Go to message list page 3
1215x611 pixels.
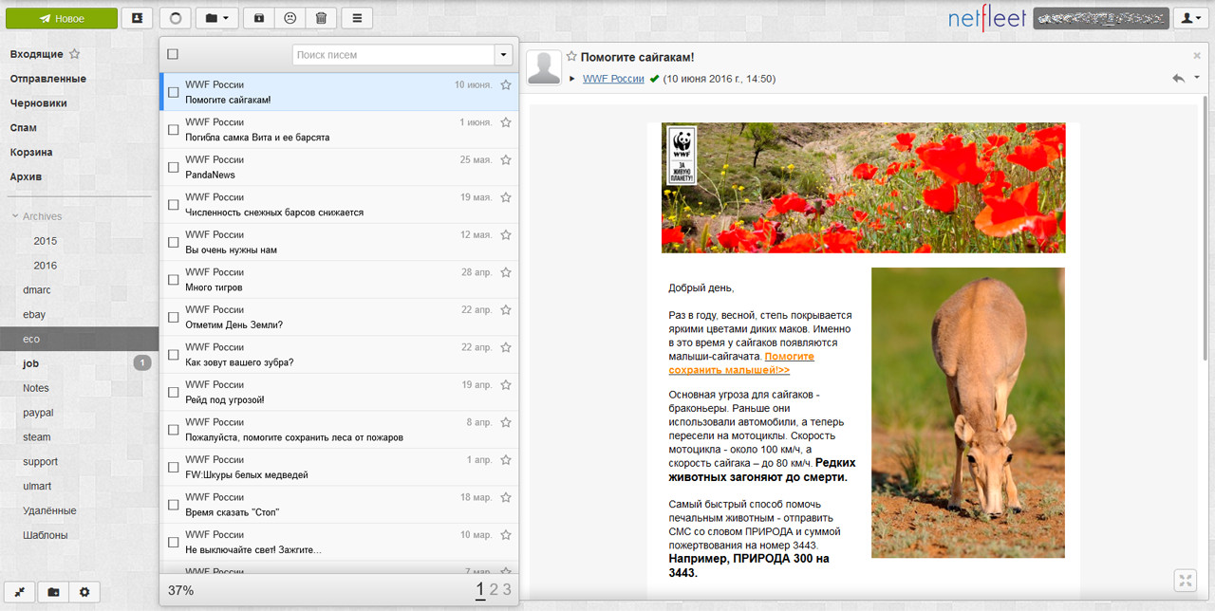(x=507, y=590)
